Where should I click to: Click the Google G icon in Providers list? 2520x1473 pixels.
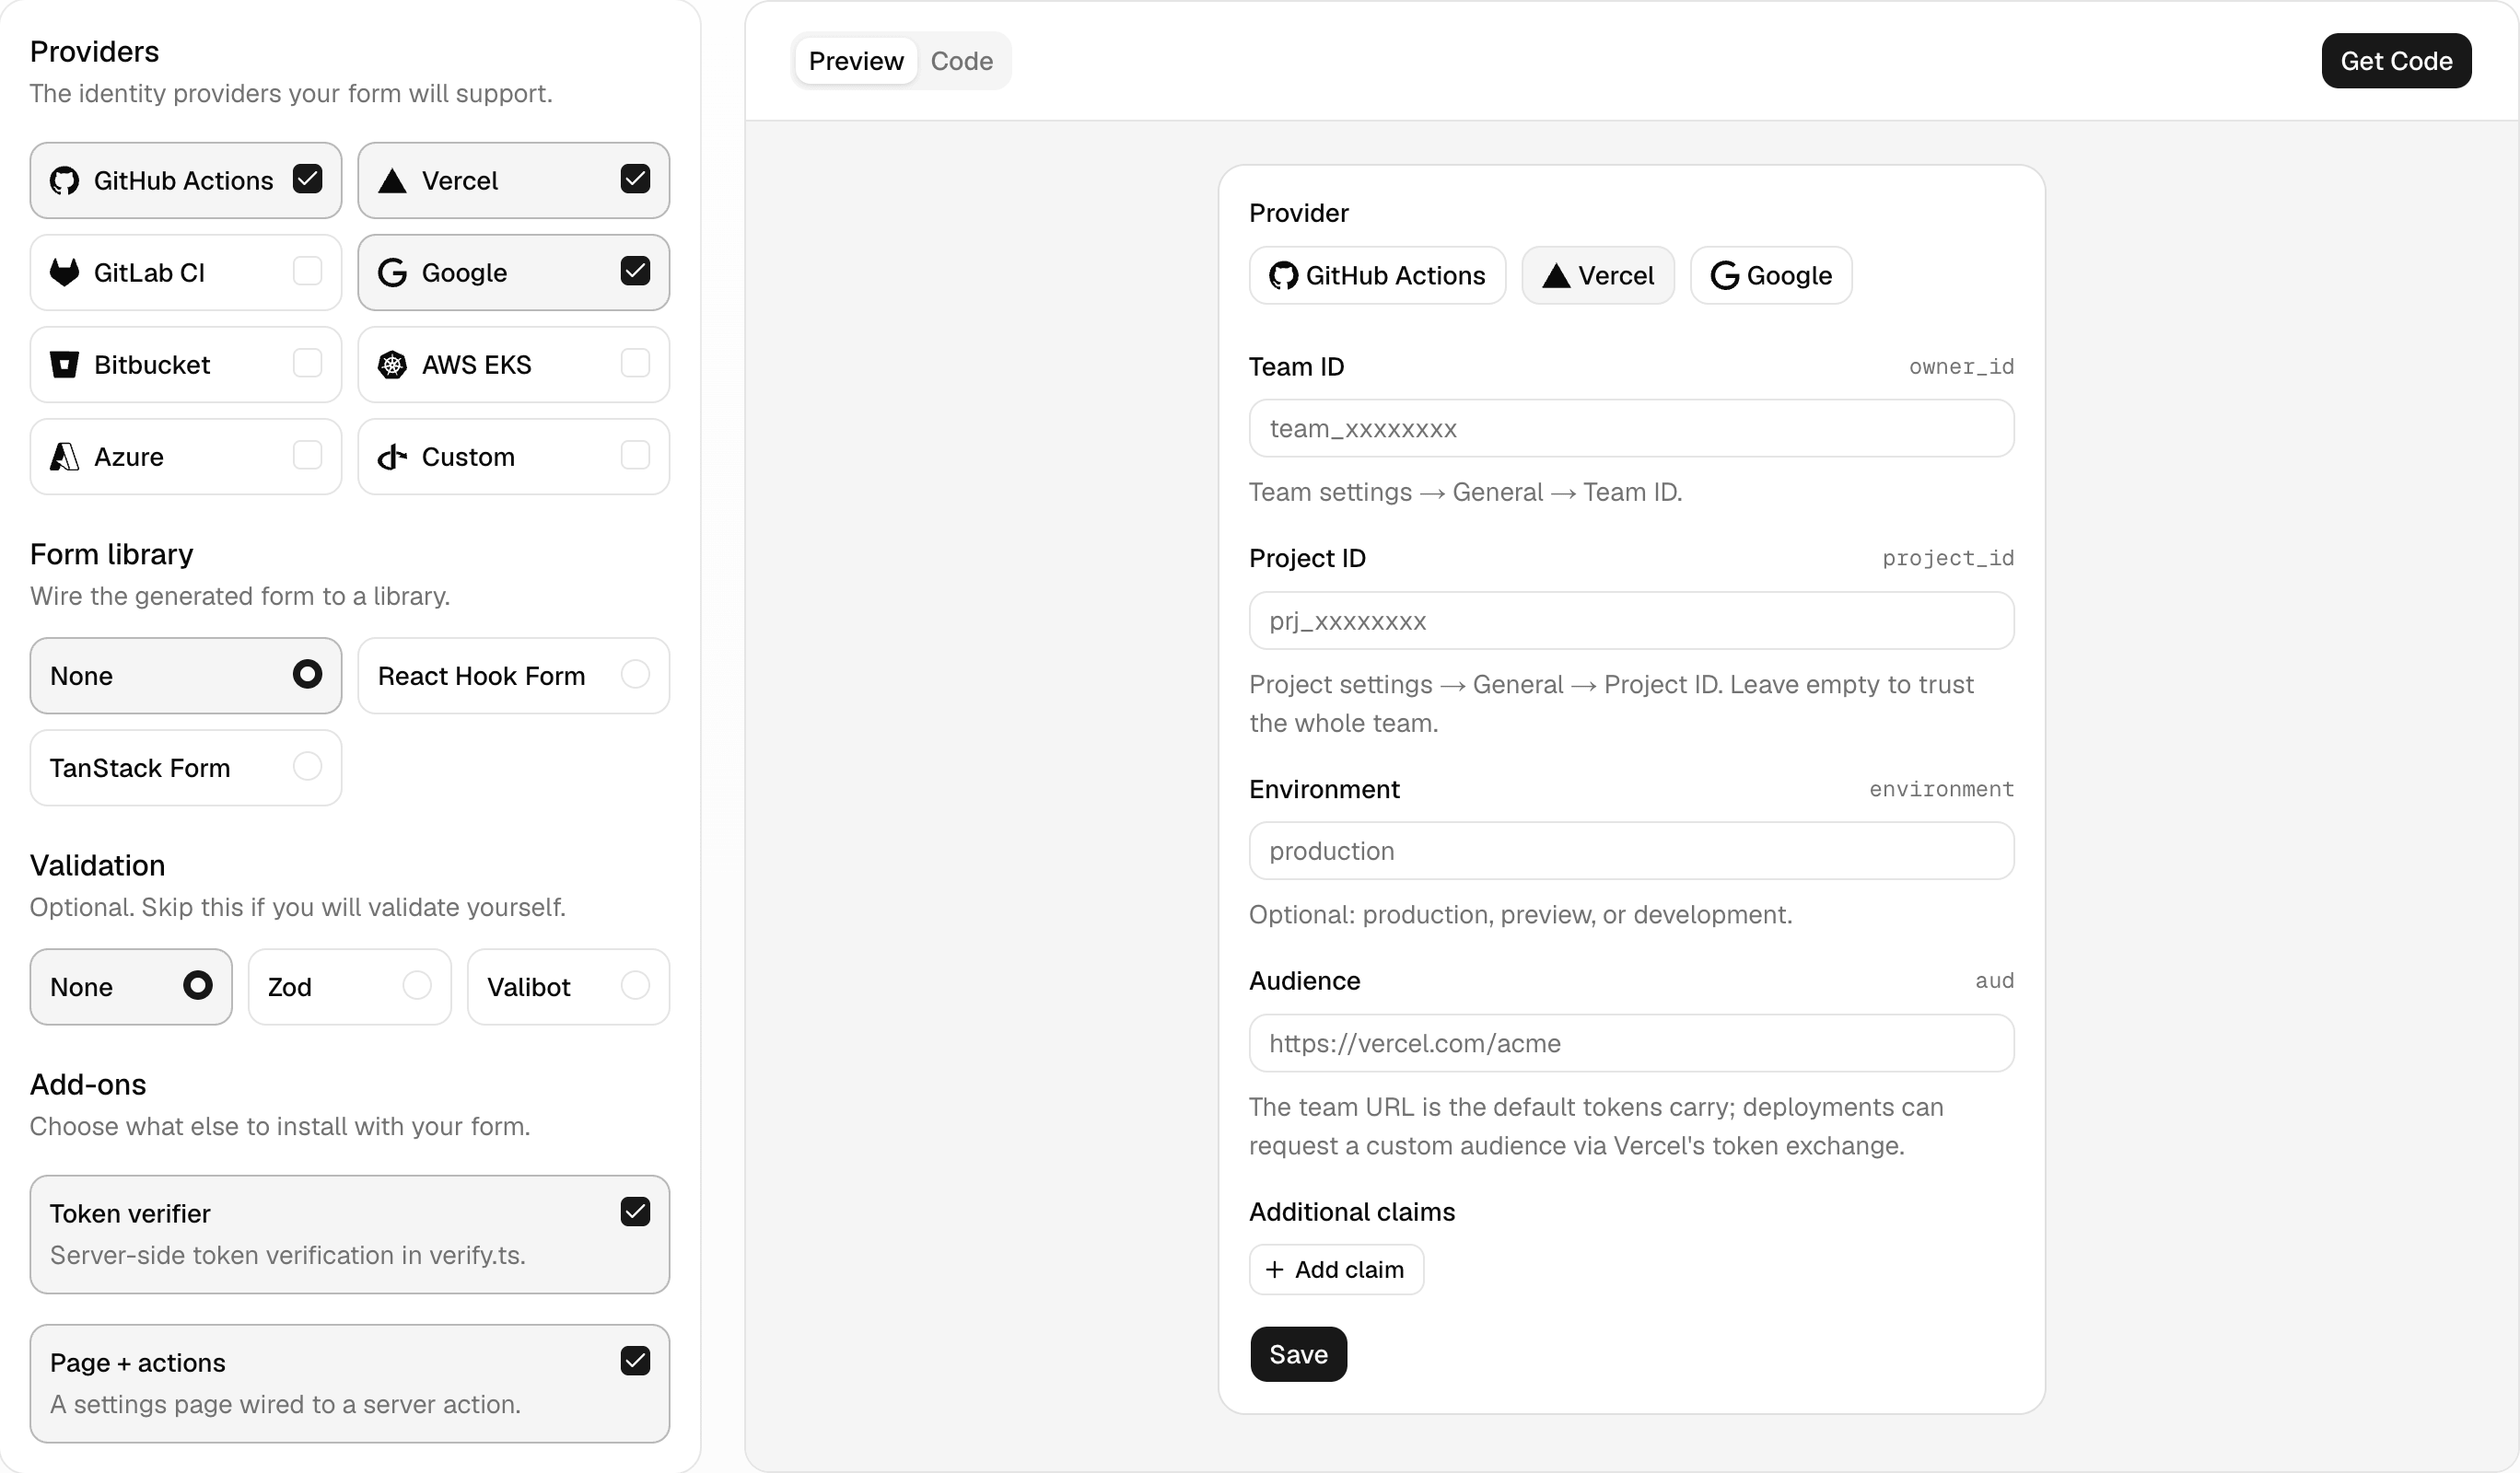click(392, 273)
